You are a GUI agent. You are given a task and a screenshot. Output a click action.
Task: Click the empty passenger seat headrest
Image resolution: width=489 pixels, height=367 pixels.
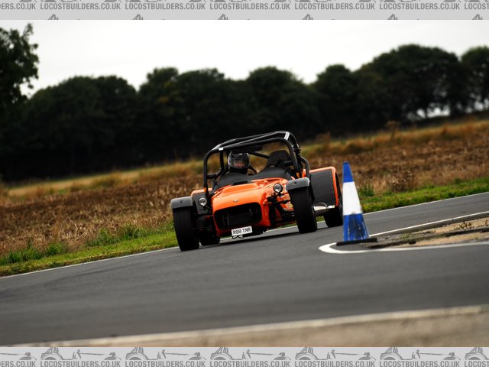click(x=277, y=159)
